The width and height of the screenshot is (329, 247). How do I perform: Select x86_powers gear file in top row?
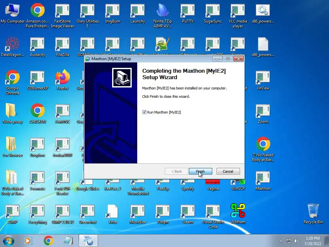click(263, 14)
